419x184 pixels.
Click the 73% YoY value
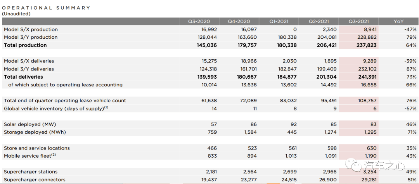tap(412, 77)
